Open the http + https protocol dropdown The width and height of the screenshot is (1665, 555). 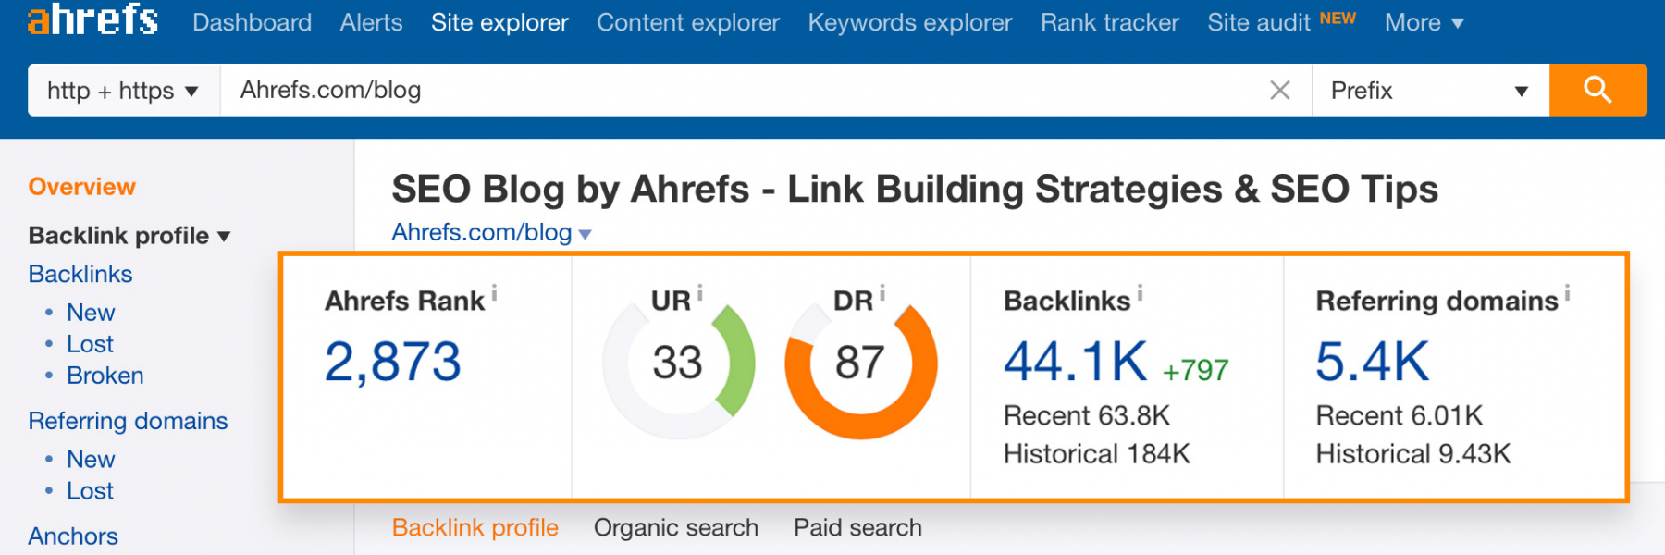[x=123, y=91]
